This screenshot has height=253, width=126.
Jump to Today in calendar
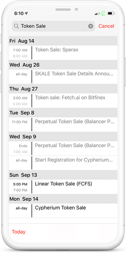click(18, 232)
